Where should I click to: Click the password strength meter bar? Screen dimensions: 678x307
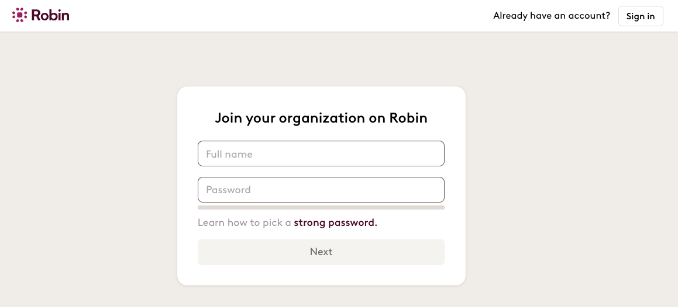pyautogui.click(x=321, y=207)
